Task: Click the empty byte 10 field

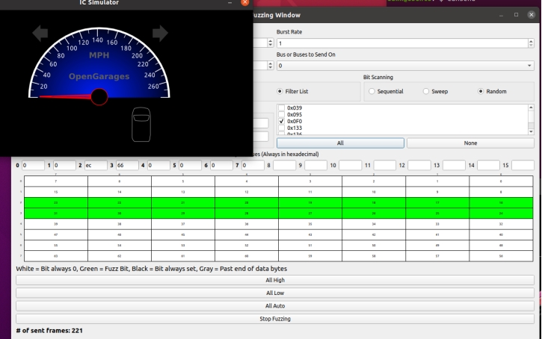Action: coord(350,165)
